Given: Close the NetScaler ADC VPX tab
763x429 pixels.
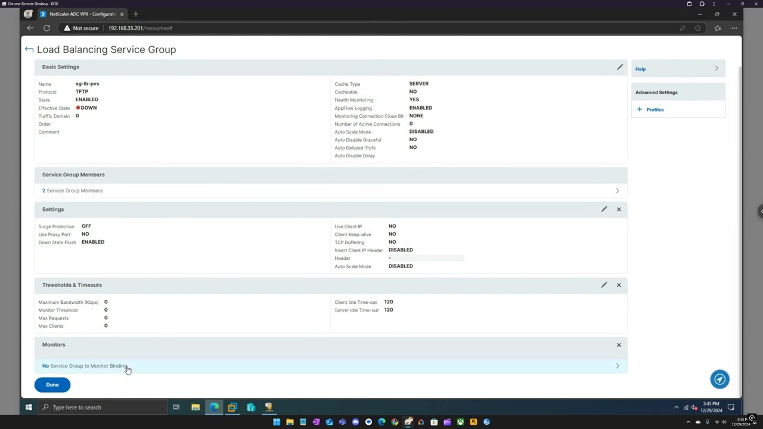Looking at the screenshot, I should (122, 14).
